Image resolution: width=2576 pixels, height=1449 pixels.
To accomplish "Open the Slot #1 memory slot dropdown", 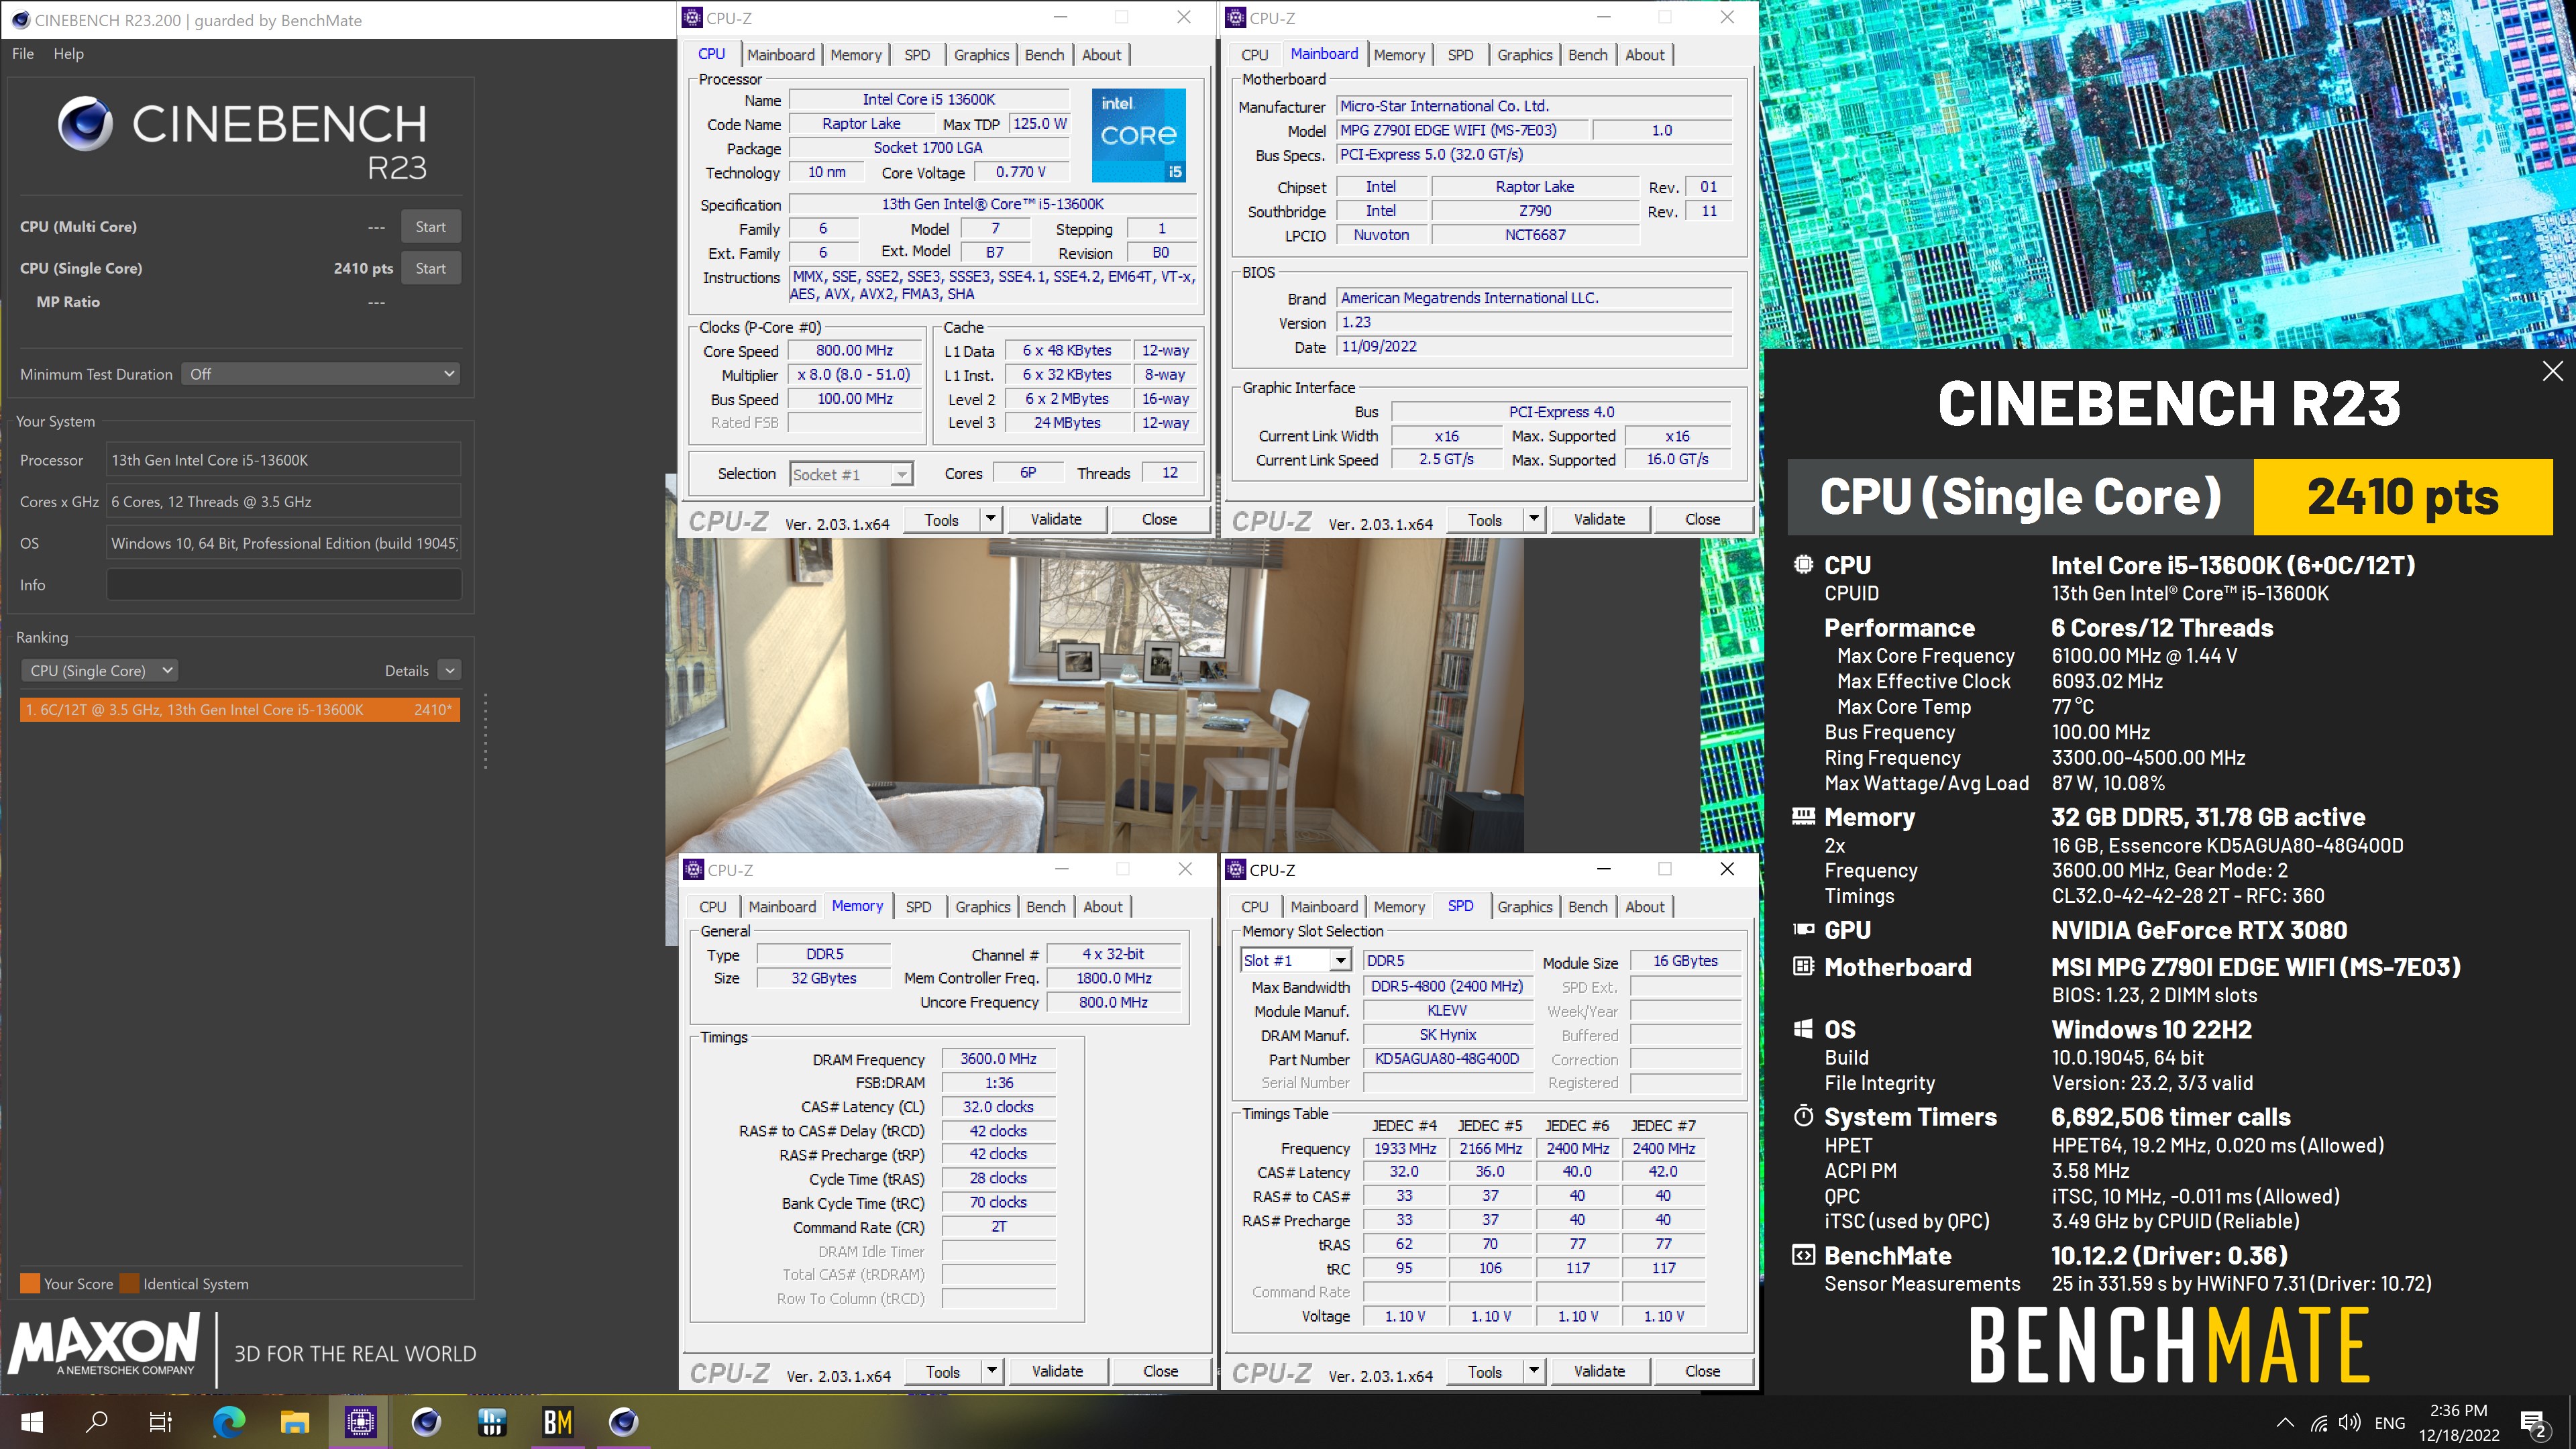I will pos(1296,960).
